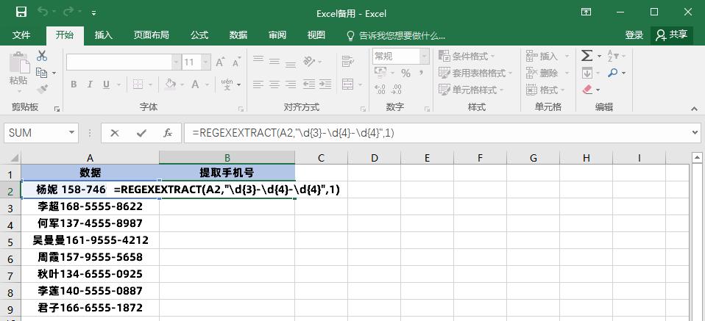
Task: Toggle align left
Action: point(258,84)
